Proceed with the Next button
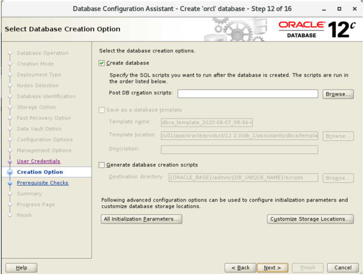The width and height of the screenshot is (364, 275). coord(272,268)
